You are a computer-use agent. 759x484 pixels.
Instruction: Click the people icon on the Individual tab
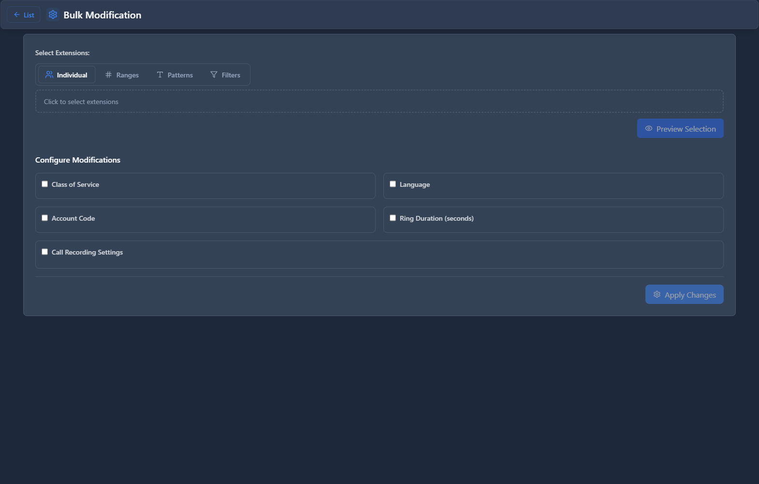[x=49, y=75]
